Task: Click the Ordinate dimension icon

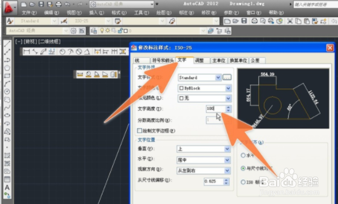Action: tap(52, 51)
